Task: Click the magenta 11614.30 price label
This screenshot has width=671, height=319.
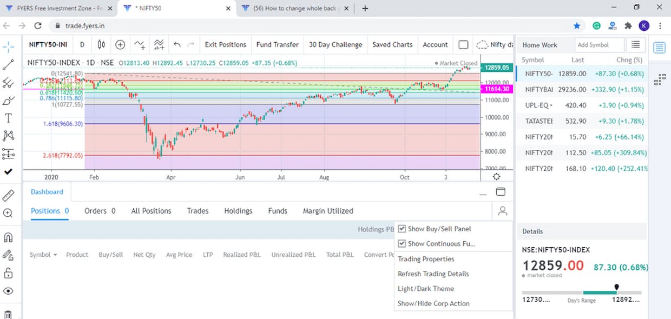Action: tap(496, 89)
